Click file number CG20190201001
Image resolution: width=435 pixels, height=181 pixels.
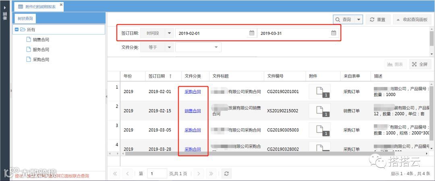tap(283, 92)
